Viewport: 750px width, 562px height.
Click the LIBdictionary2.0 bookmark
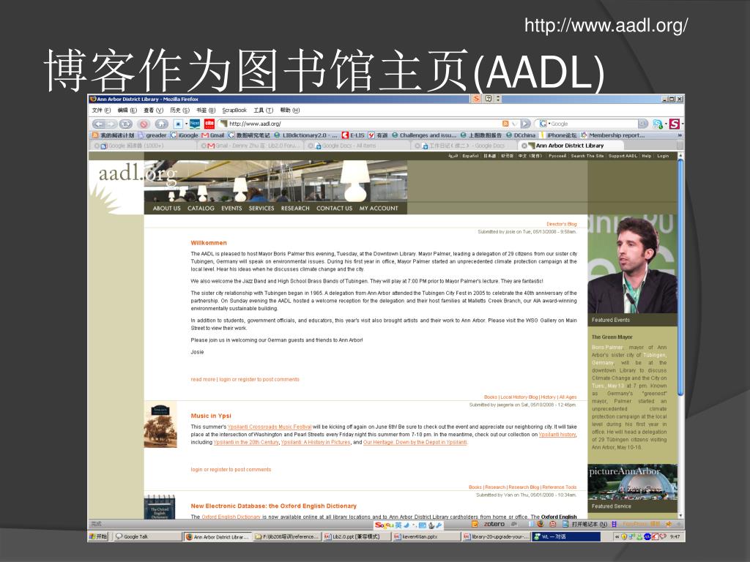coord(305,135)
